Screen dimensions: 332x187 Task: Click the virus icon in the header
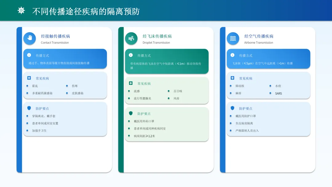[21, 10]
